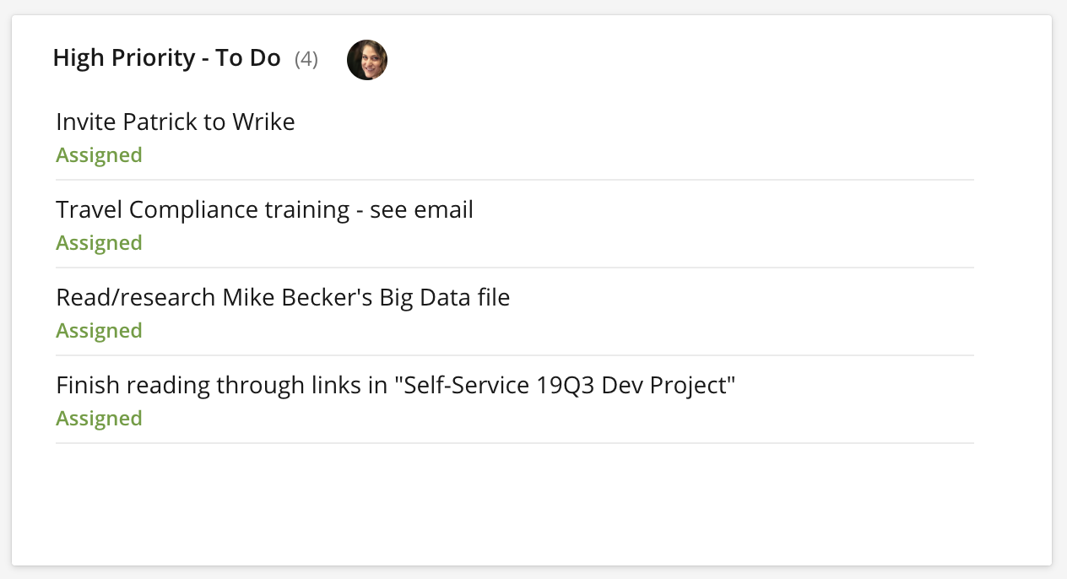Screen dimensions: 1067x579
Task: Click the user avatar beside the widget title
Action: click(367, 60)
